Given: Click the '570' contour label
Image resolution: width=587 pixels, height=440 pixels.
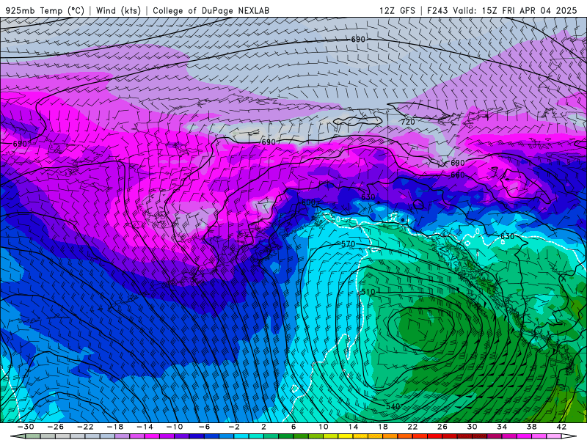Looking at the screenshot, I should click(x=348, y=244).
